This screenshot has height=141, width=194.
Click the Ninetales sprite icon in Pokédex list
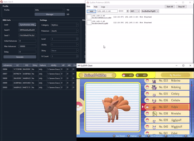(x=155, y=114)
